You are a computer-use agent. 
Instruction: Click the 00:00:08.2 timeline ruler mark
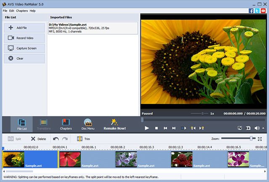[118, 147]
